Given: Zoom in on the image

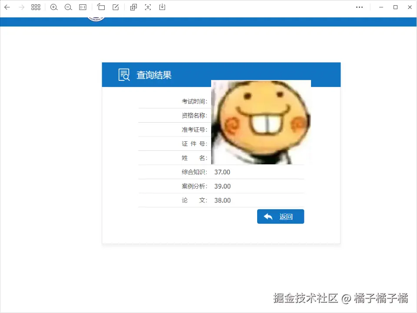Looking at the screenshot, I should (54, 7).
